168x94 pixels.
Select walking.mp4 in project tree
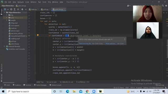click(x=15, y=39)
